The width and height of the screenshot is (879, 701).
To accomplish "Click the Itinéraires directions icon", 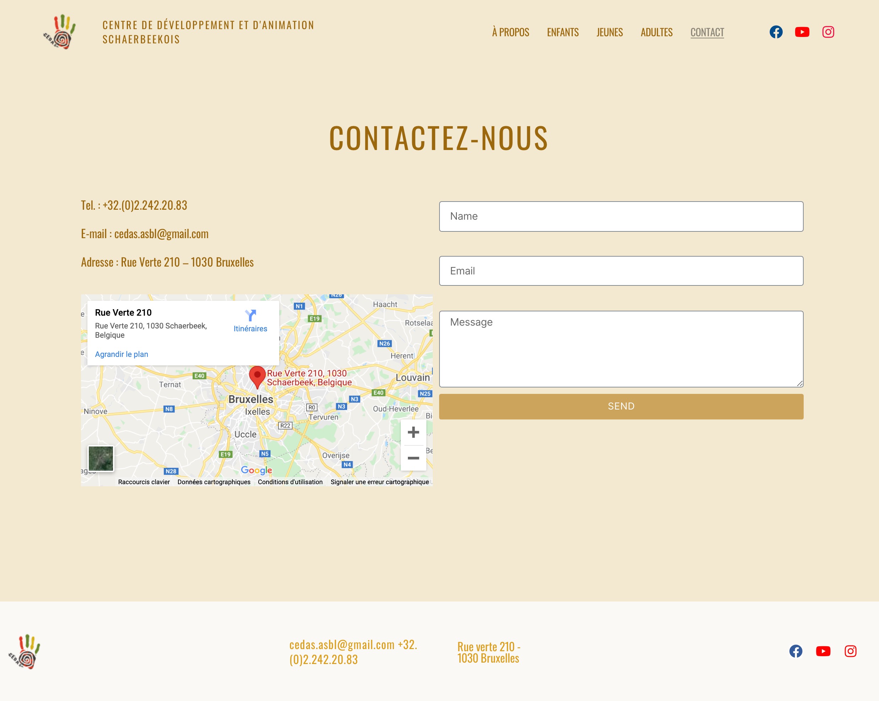I will pyautogui.click(x=250, y=316).
